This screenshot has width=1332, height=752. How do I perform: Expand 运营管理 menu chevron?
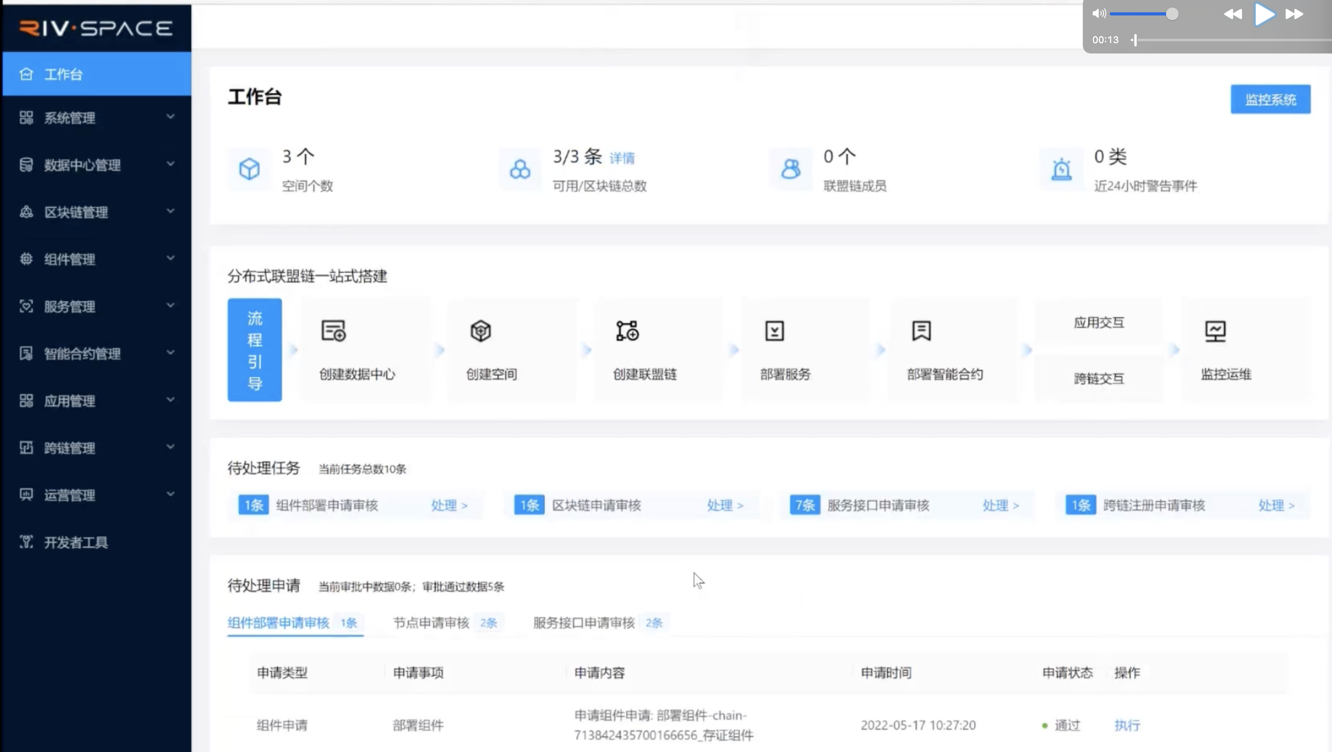(171, 493)
